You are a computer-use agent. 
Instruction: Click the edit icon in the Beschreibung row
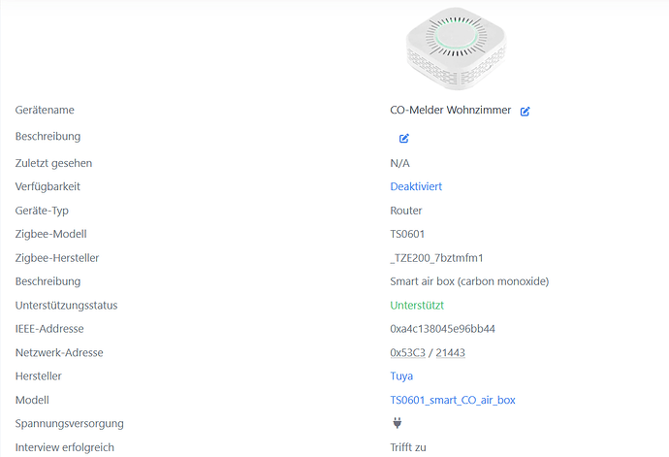pyautogui.click(x=404, y=138)
